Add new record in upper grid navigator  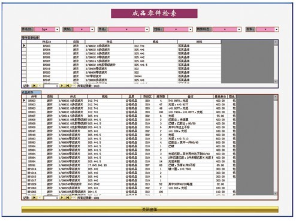point(73,86)
